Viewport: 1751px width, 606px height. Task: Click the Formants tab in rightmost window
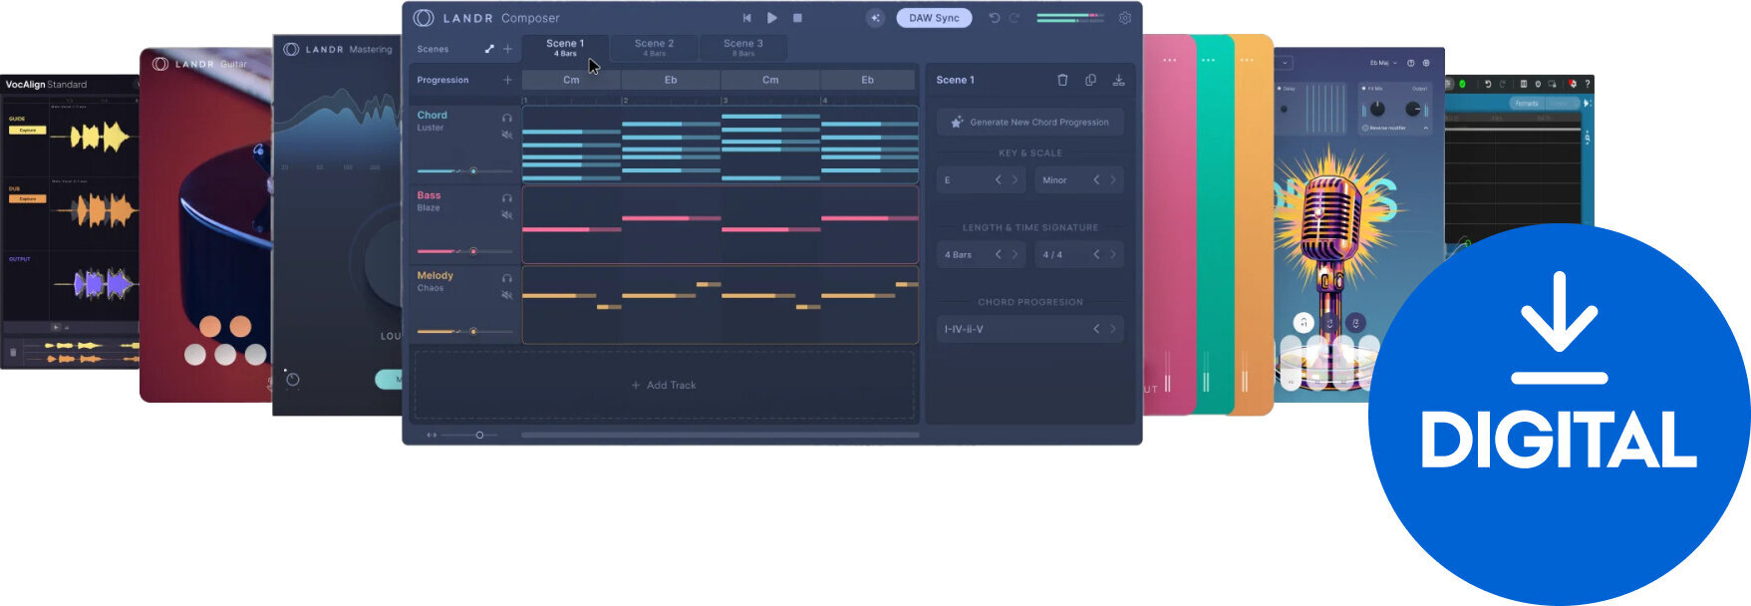(1526, 104)
